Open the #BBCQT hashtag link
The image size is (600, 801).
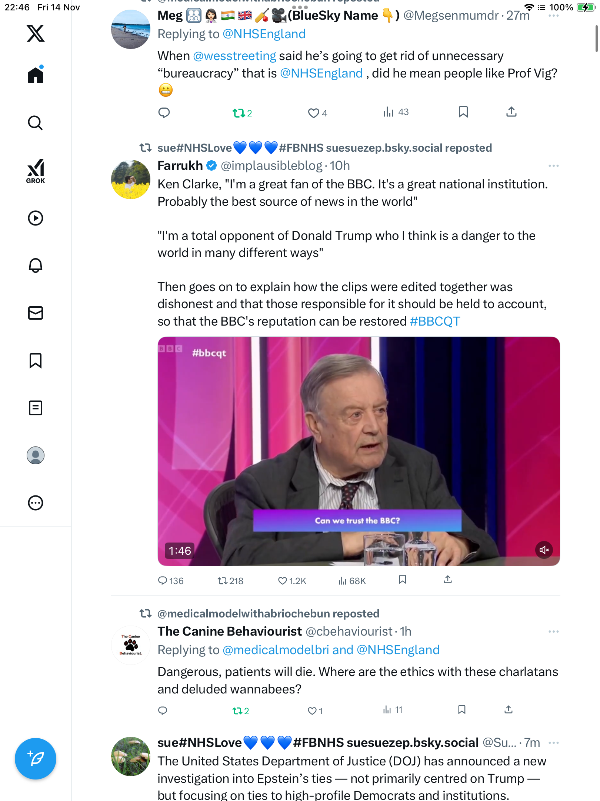[435, 321]
